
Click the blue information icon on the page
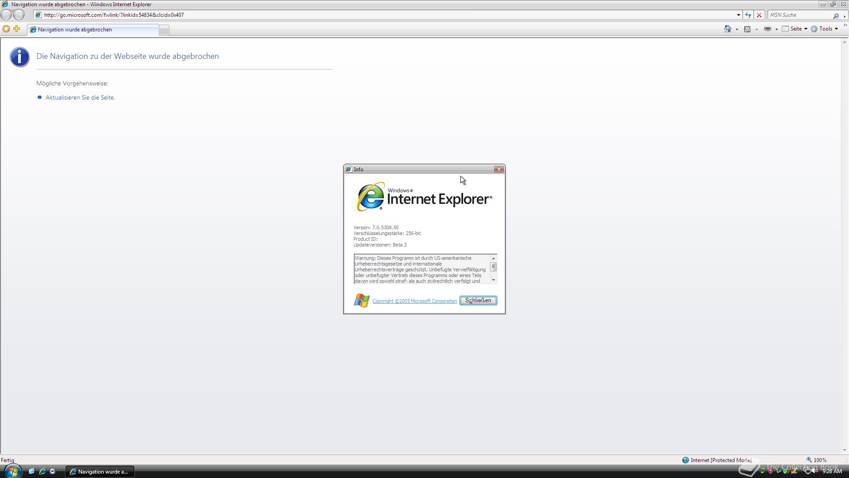pyautogui.click(x=19, y=57)
